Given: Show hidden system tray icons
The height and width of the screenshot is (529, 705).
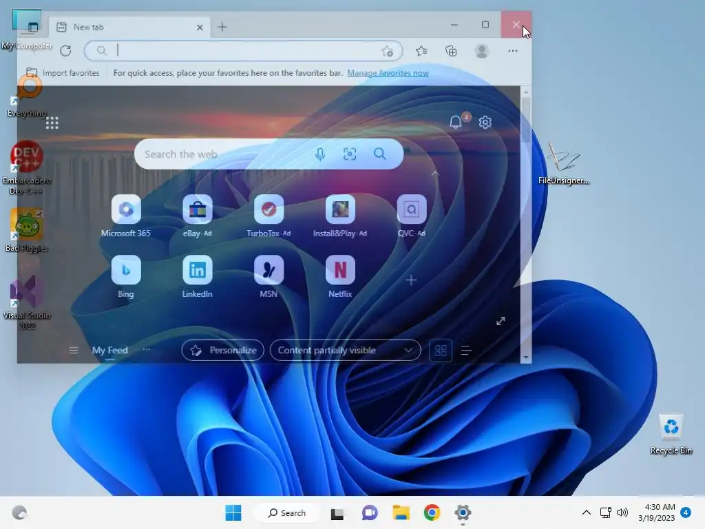Looking at the screenshot, I should click(x=587, y=512).
